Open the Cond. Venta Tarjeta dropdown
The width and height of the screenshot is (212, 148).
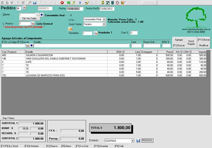tap(104, 24)
